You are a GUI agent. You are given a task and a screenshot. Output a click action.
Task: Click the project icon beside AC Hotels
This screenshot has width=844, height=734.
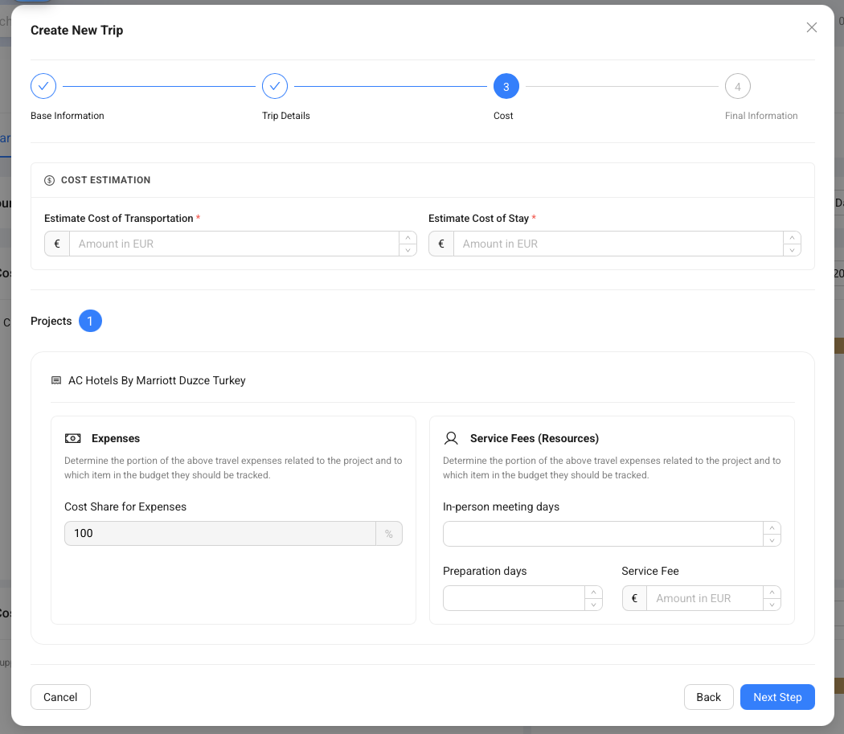click(x=56, y=381)
